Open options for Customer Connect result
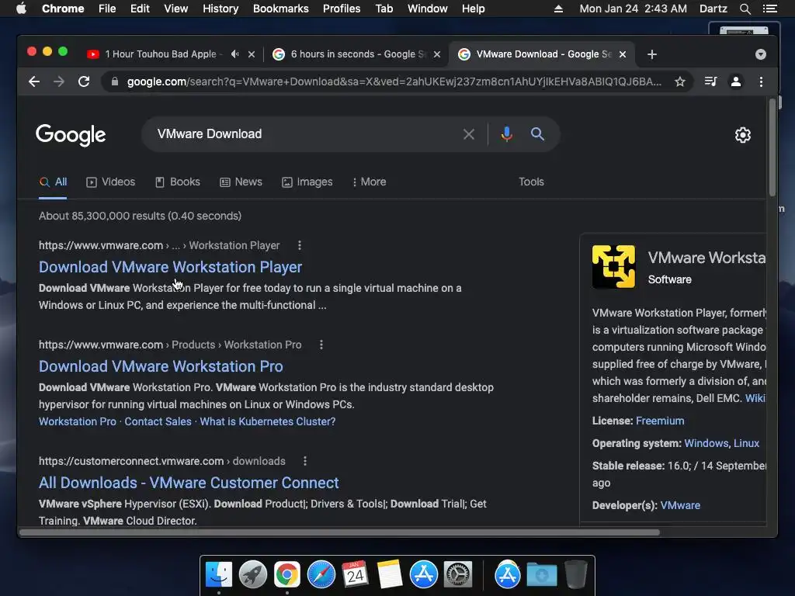This screenshot has height=596, width=795. 304,461
